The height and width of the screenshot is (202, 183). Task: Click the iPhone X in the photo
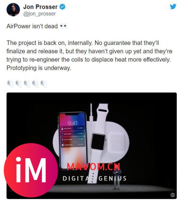point(73,141)
